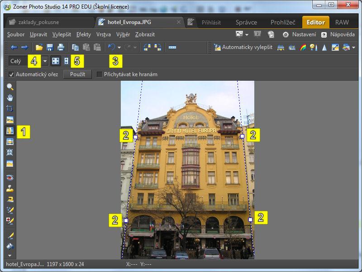Select the Paintbrush tool

(10, 236)
